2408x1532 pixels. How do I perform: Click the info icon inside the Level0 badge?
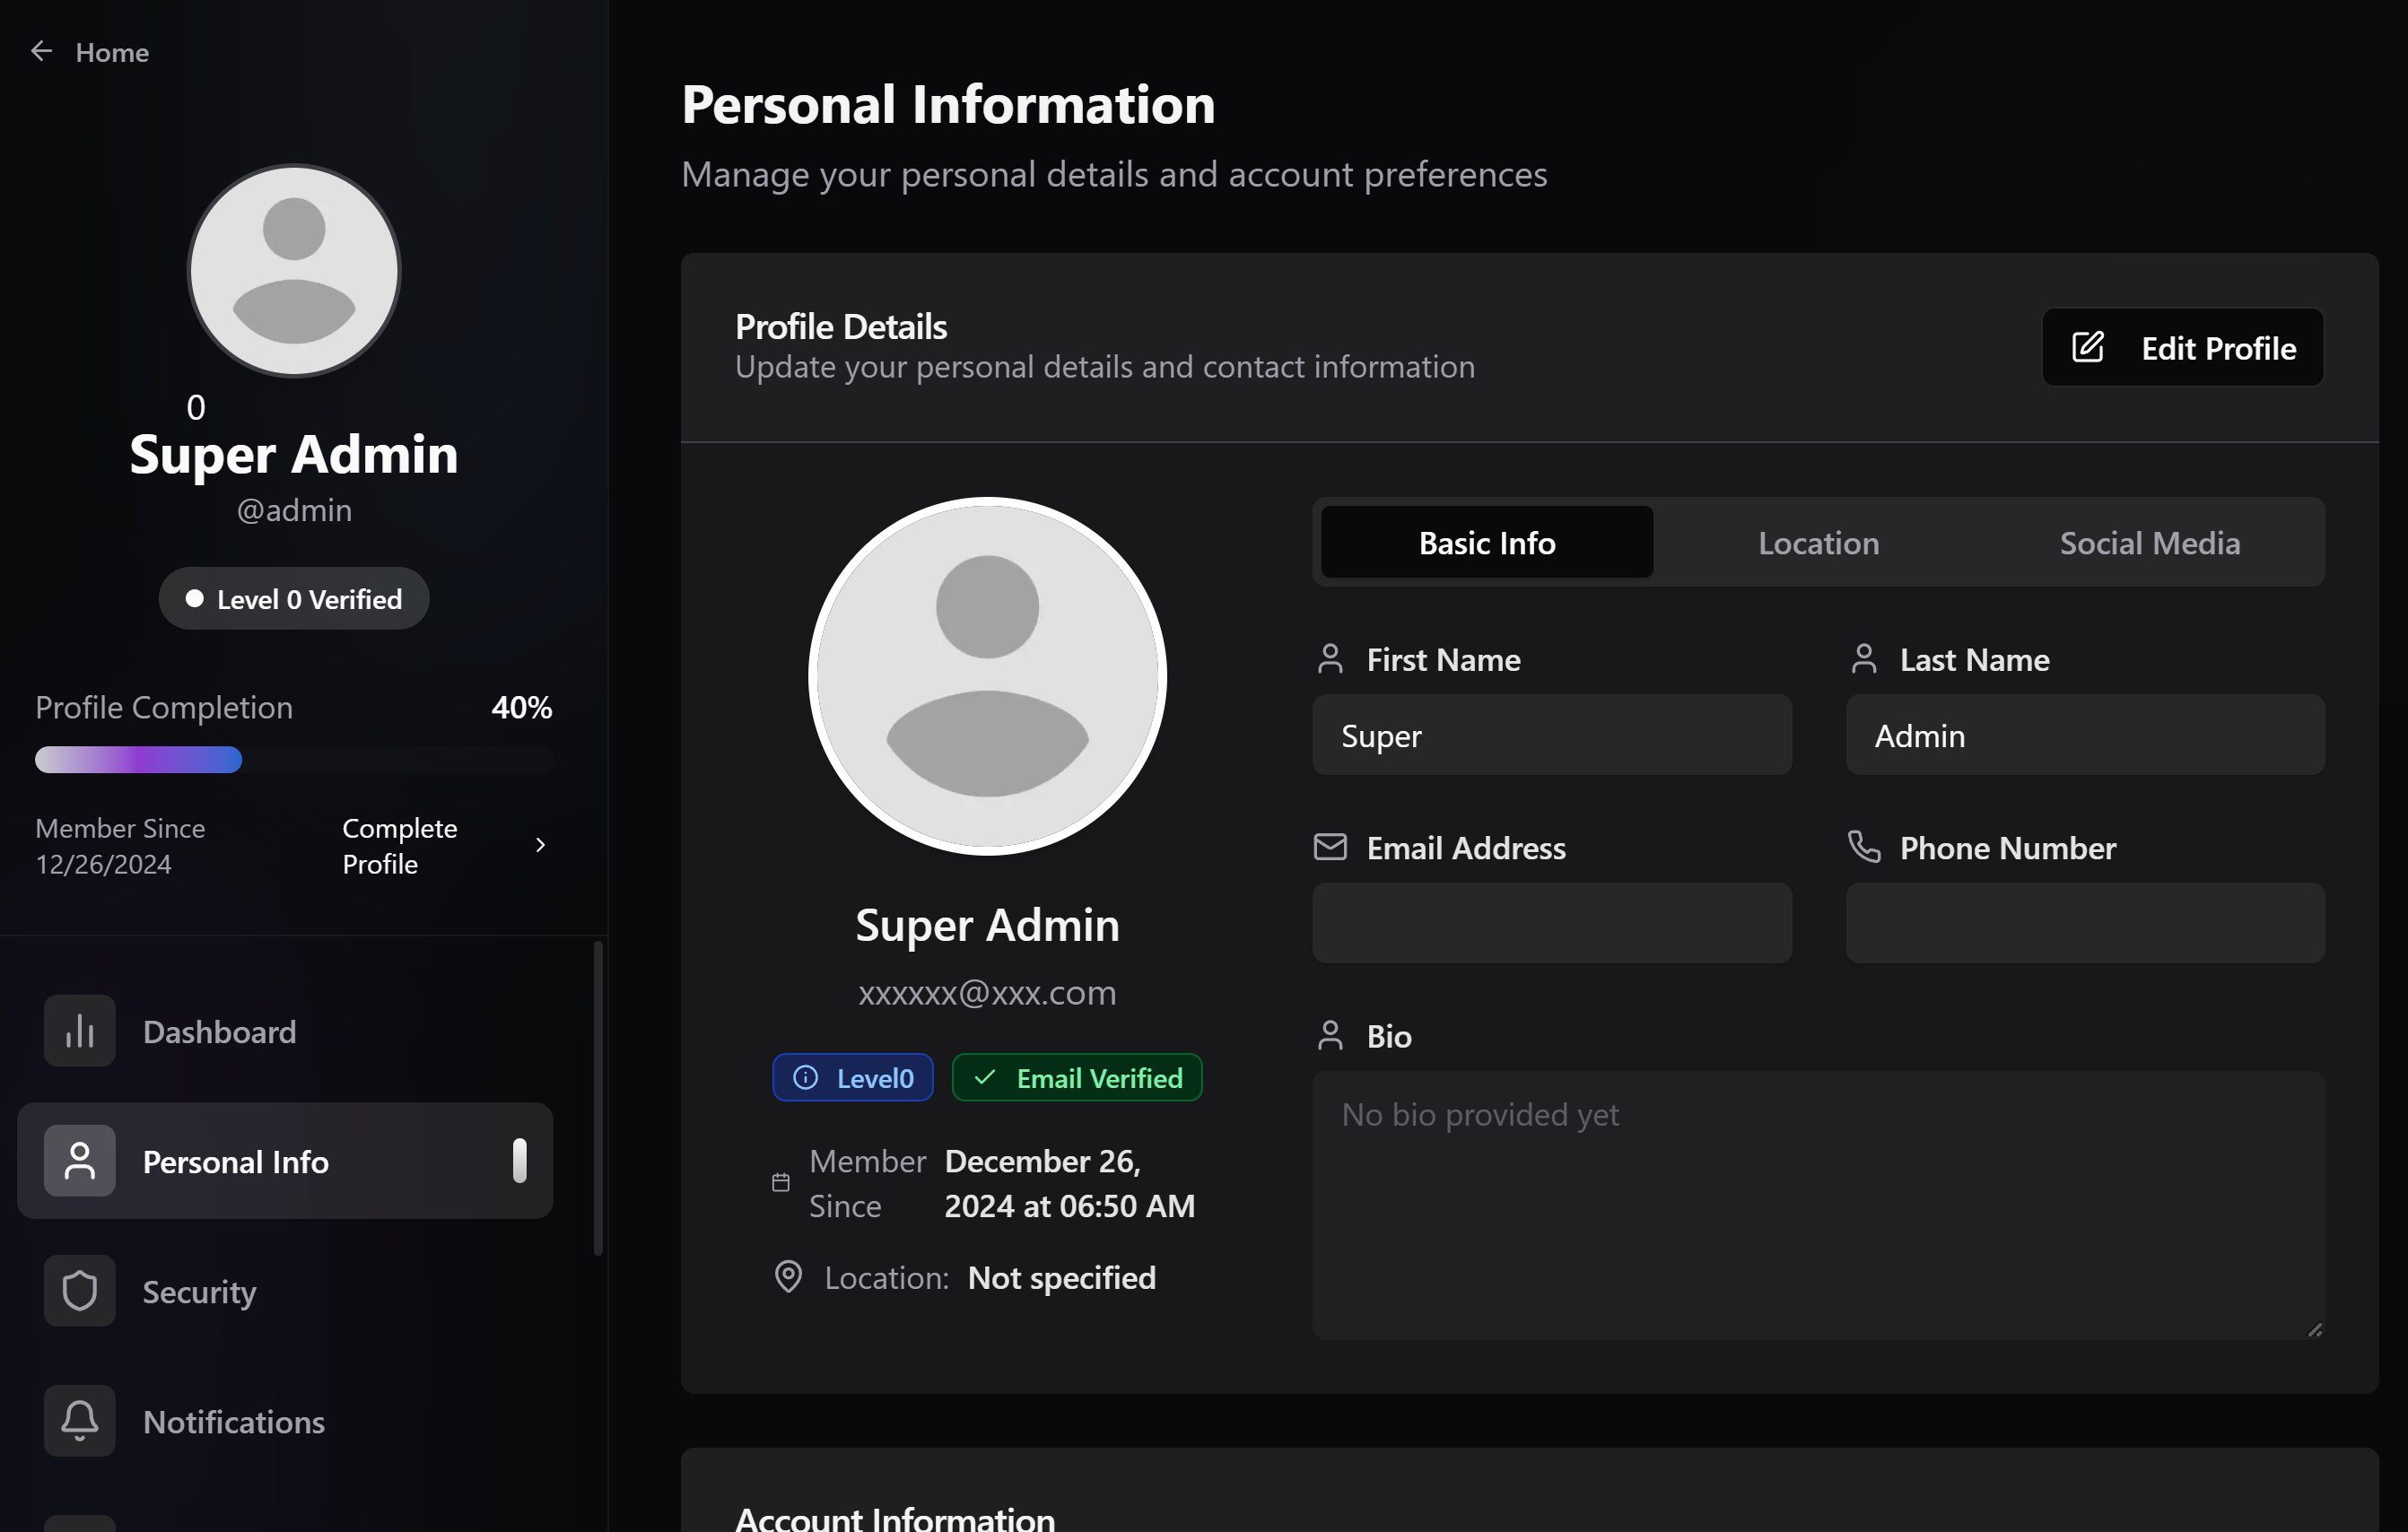pos(806,1077)
